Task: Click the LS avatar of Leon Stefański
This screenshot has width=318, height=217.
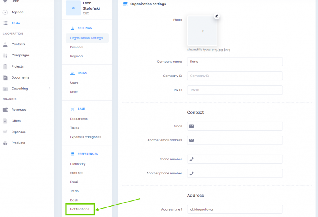Action: [x=73, y=8]
